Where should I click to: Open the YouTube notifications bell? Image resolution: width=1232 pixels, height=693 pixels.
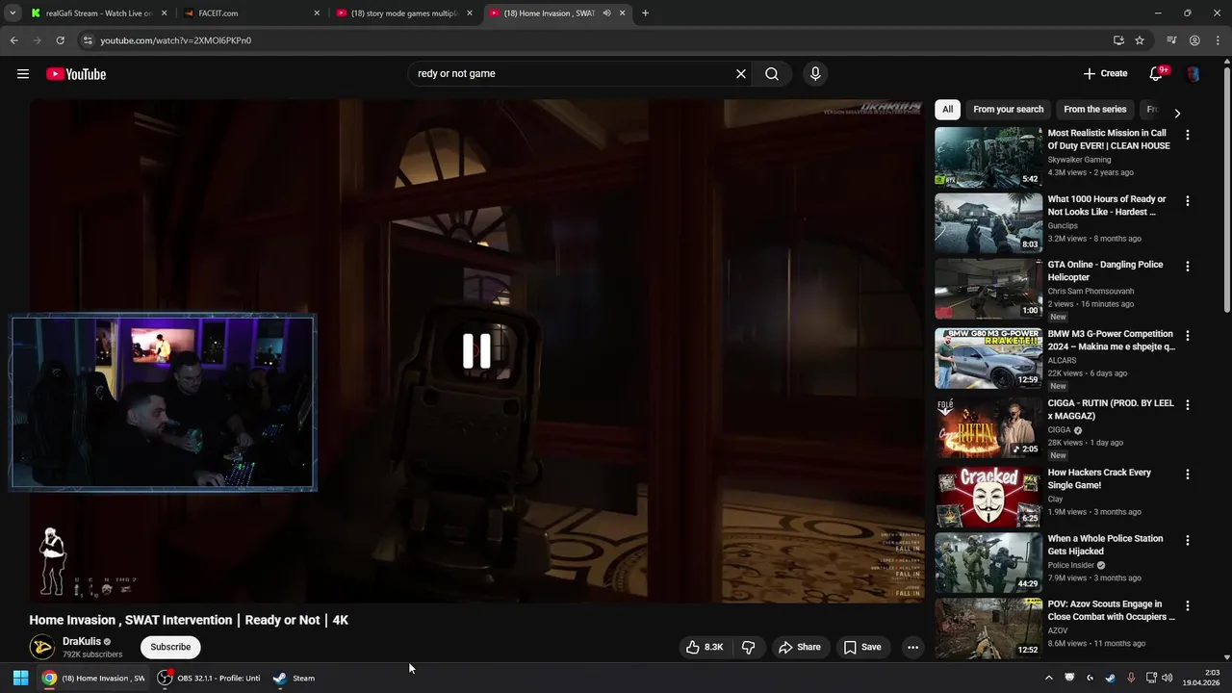click(1157, 73)
